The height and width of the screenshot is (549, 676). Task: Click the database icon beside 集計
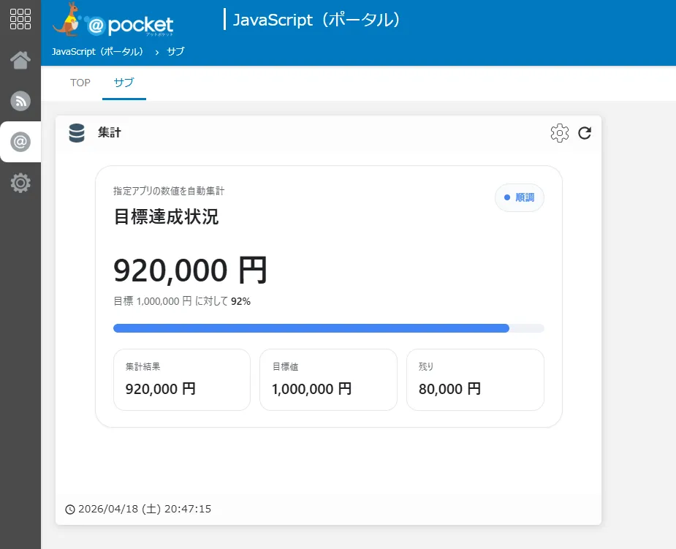[x=77, y=133]
